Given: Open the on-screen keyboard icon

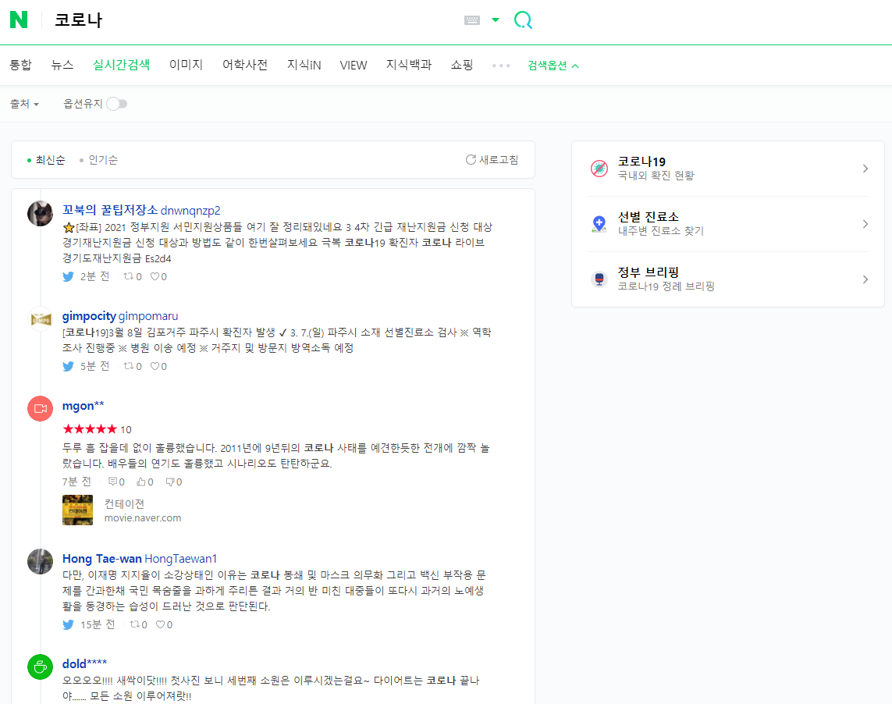Looking at the screenshot, I should (471, 20).
